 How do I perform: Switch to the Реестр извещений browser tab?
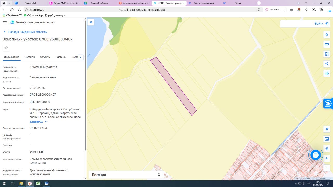(x=204, y=3)
